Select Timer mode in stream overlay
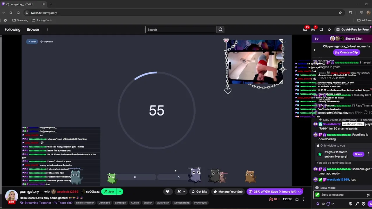The width and height of the screenshot is (372, 209). click(32, 42)
